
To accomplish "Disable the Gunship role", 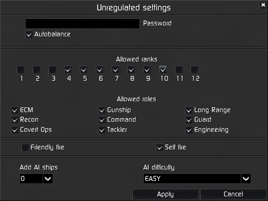I will point(102,110).
